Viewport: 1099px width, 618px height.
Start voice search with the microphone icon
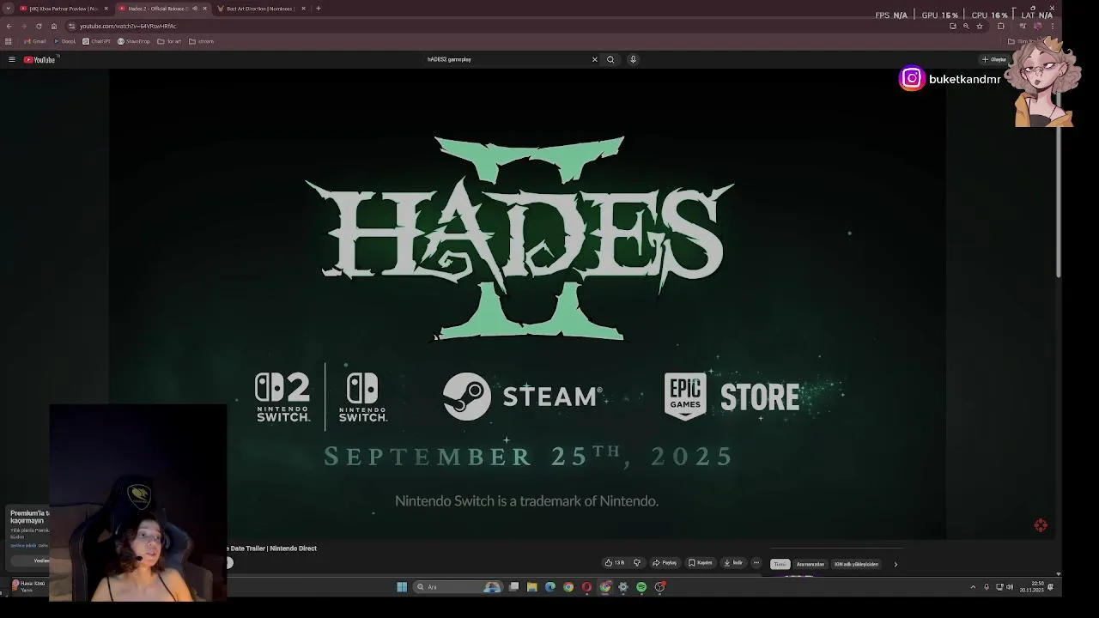633,59
